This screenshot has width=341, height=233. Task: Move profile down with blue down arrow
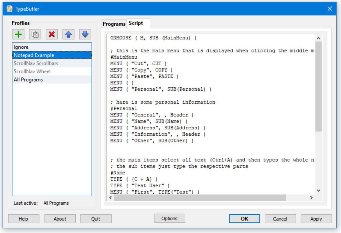[x=85, y=34]
